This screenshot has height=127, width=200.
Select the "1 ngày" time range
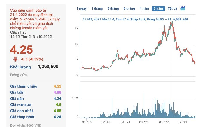coord(82,8)
